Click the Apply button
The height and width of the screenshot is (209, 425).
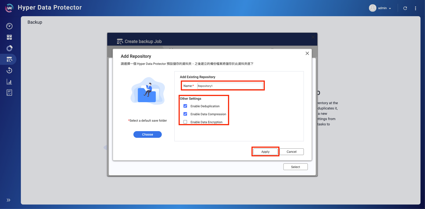pos(265,152)
